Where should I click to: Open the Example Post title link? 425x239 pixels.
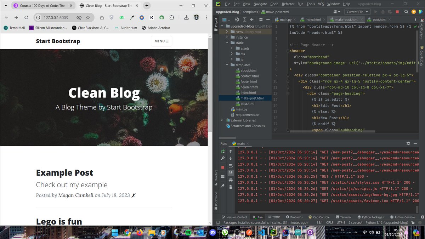pos(65,173)
